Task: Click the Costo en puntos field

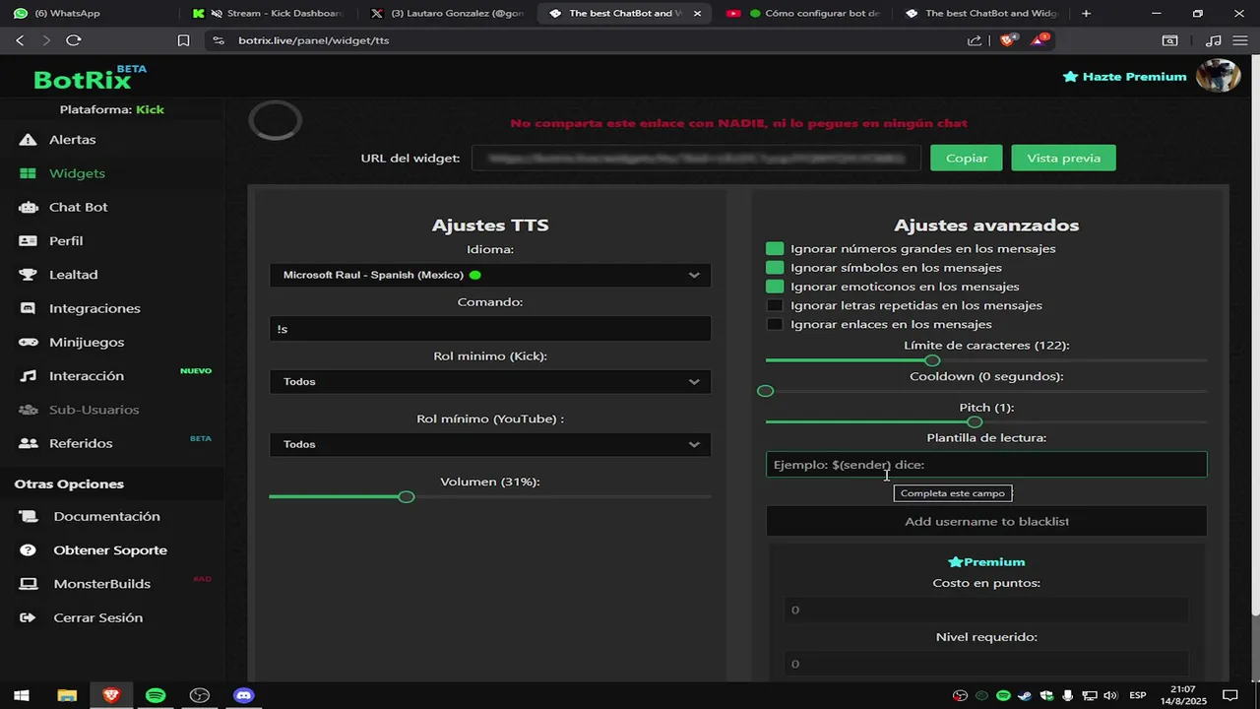Action: click(986, 610)
